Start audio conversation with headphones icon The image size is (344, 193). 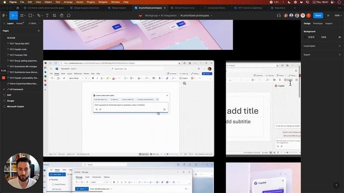click(278, 16)
